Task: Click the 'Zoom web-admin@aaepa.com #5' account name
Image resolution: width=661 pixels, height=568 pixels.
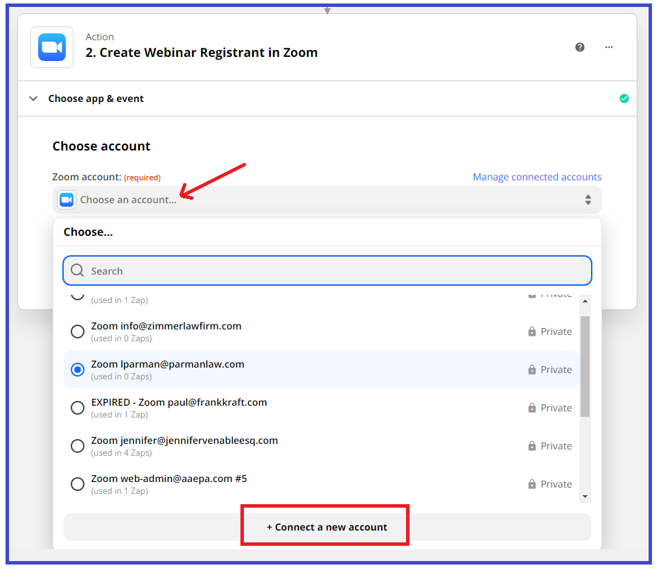Action: click(169, 479)
